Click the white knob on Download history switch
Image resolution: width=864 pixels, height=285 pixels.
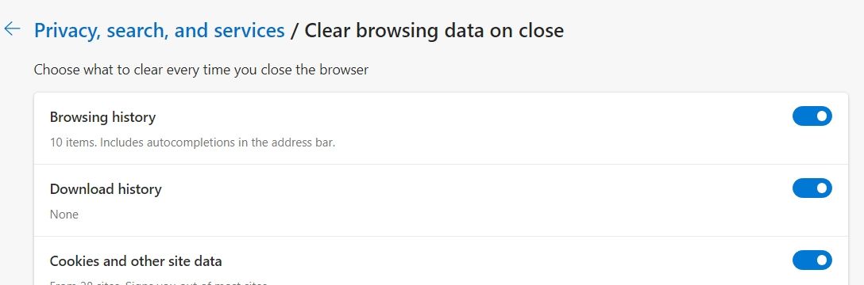822,188
